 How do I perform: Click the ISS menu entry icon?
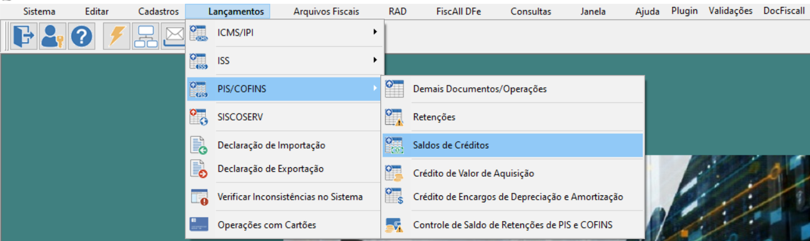click(199, 61)
